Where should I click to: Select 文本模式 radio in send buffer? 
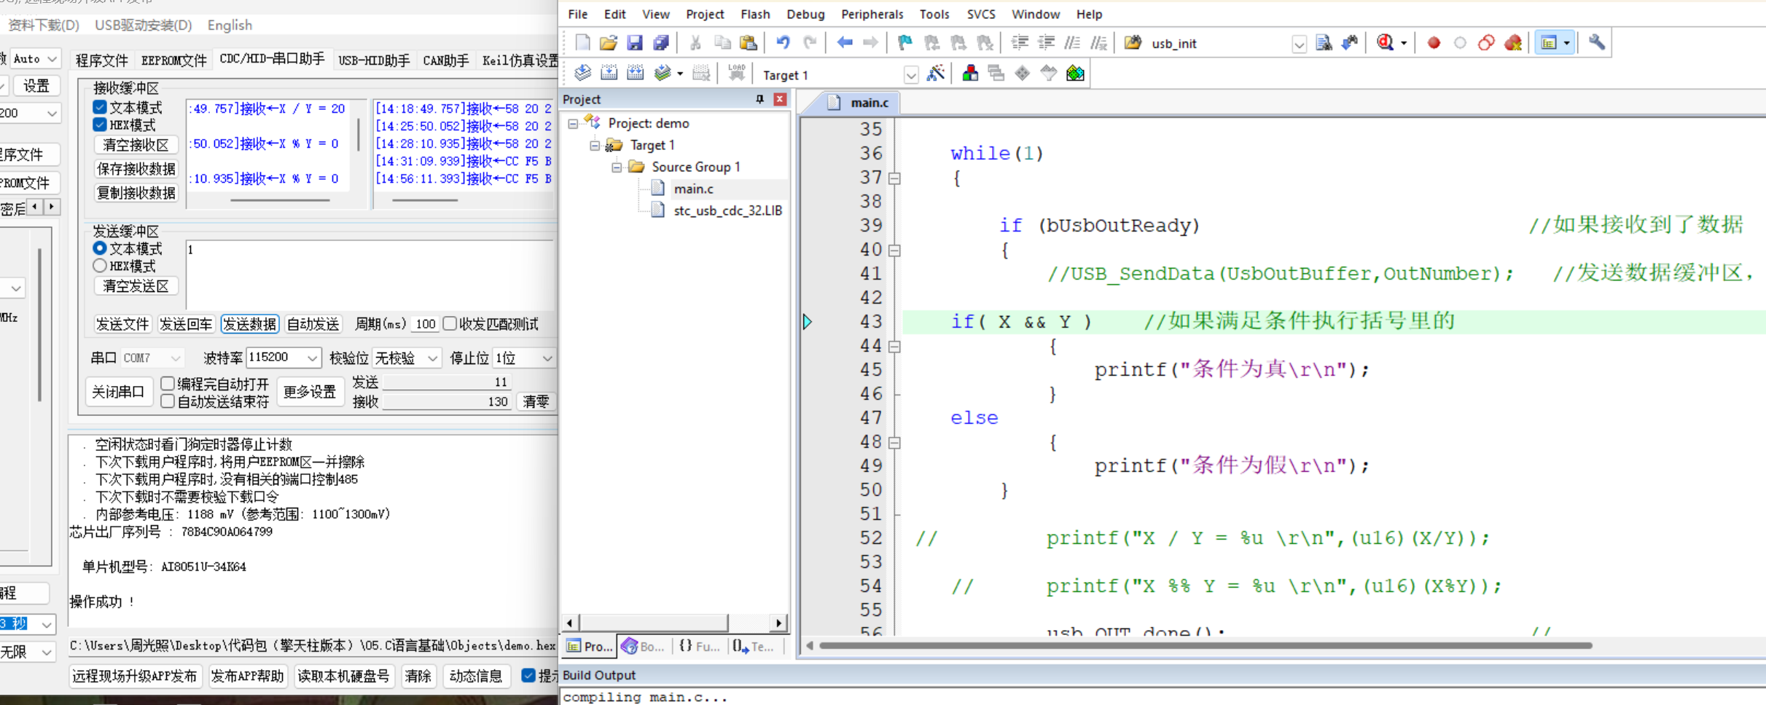100,248
